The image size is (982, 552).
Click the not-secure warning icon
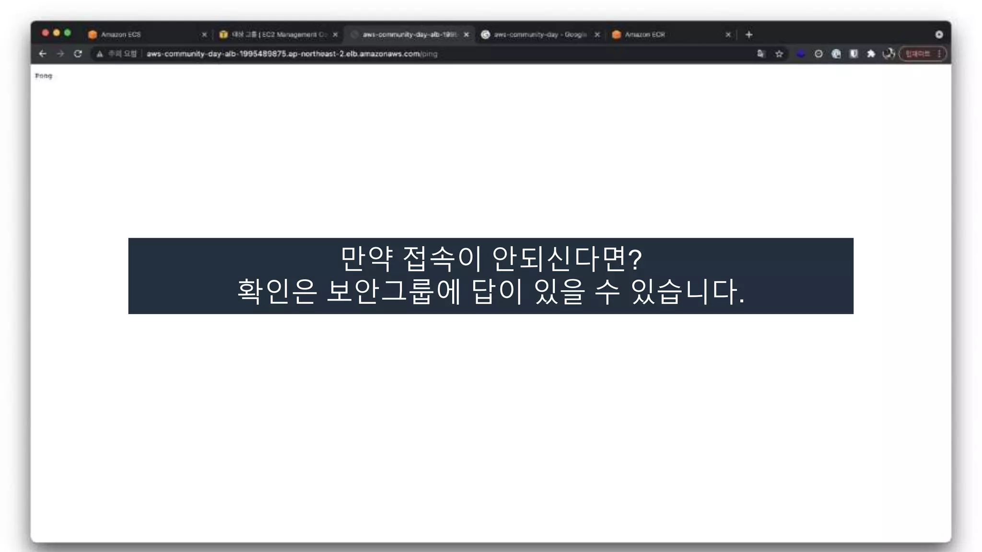pos(99,54)
